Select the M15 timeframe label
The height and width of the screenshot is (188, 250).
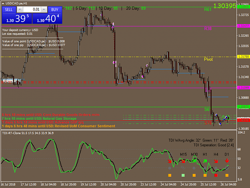coord(183,154)
